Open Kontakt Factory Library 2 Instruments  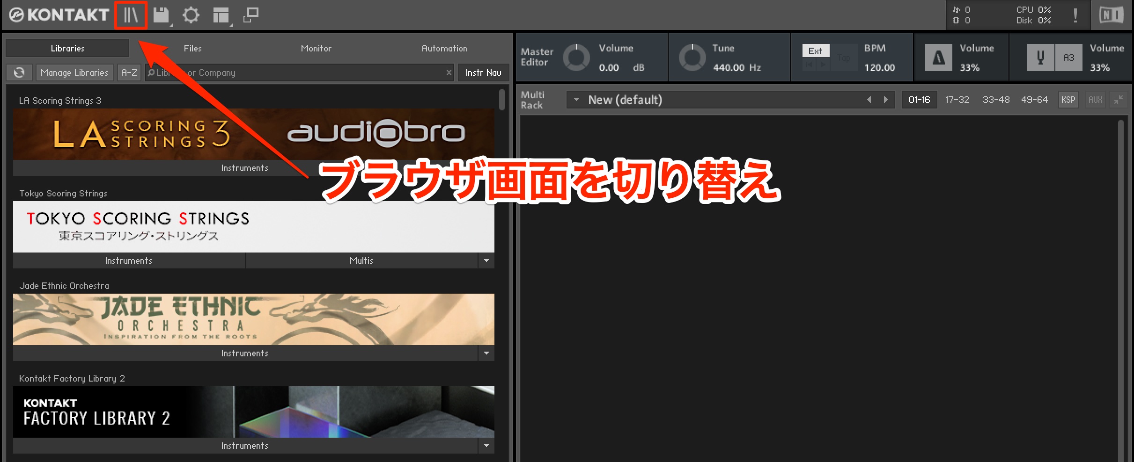(245, 446)
